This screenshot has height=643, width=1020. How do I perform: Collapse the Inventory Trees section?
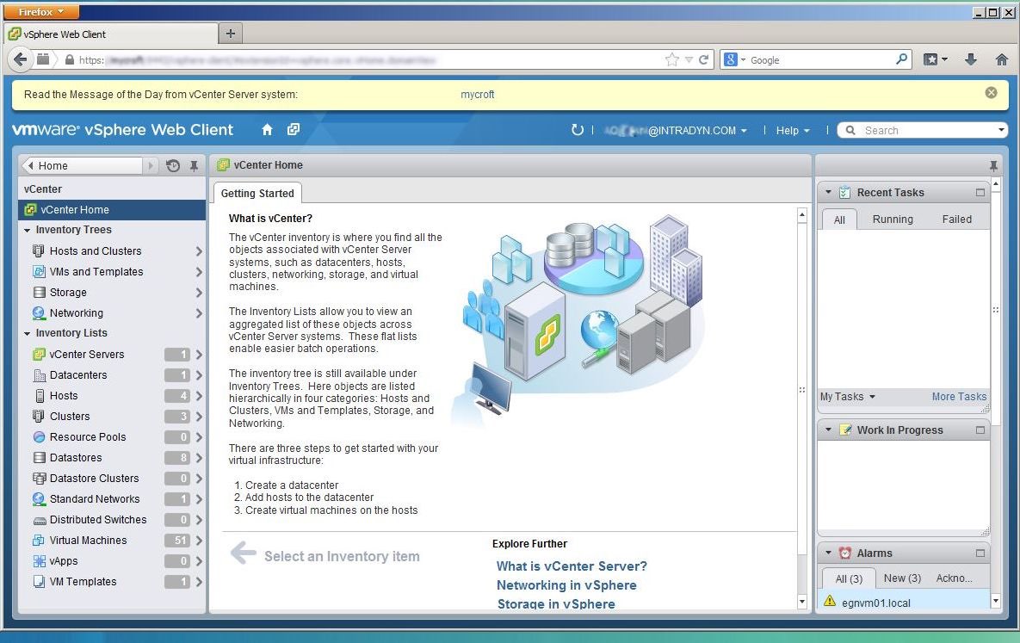pyautogui.click(x=28, y=231)
